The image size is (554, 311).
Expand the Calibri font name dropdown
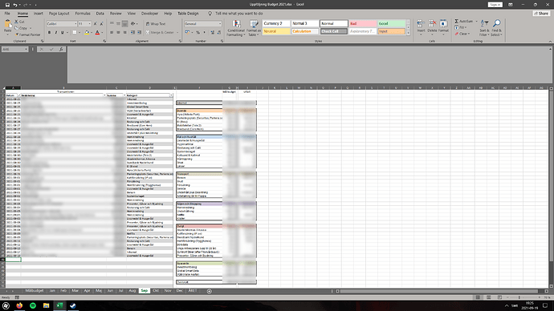75,23
